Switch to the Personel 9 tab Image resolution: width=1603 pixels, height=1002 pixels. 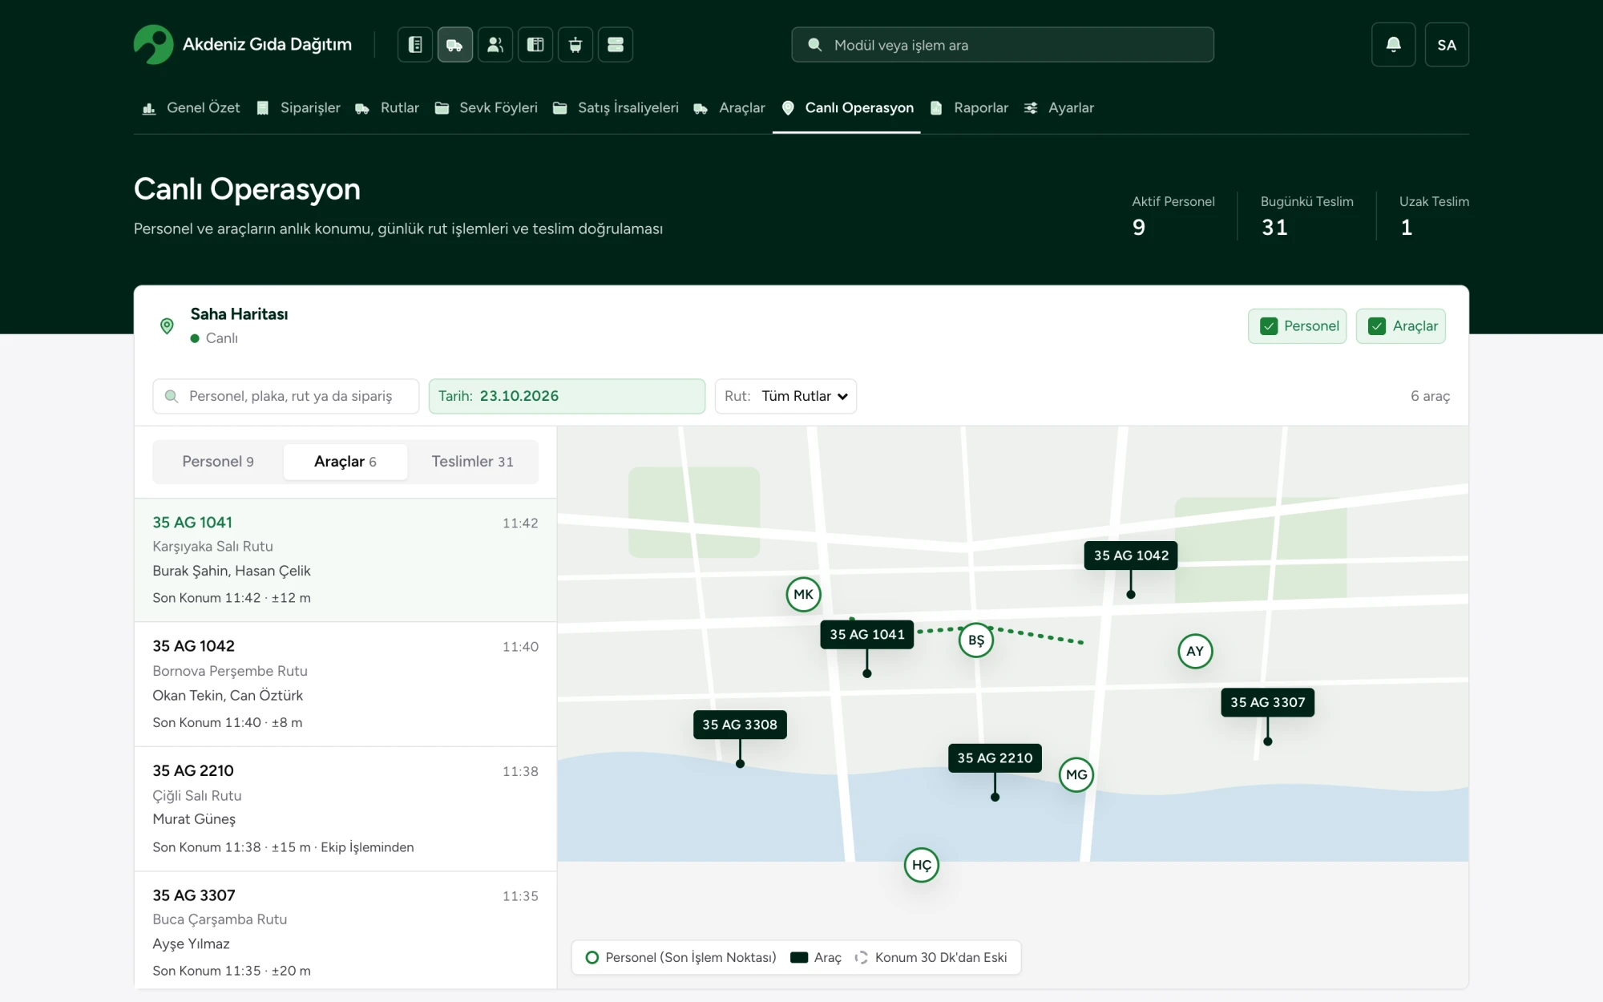(x=218, y=462)
